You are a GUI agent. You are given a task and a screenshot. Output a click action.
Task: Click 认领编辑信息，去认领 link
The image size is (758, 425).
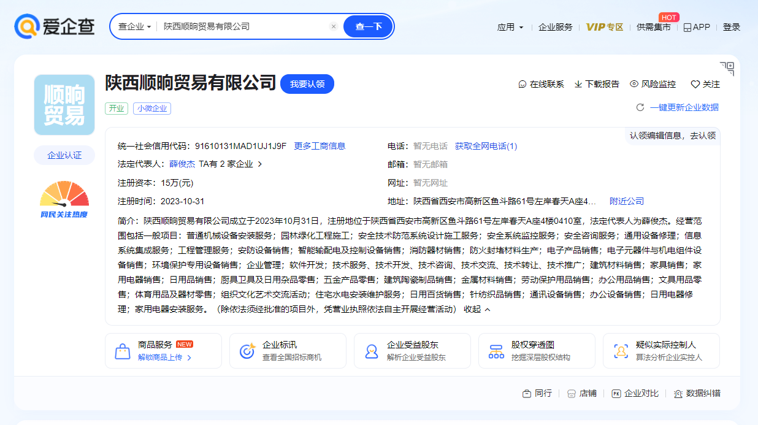point(673,136)
